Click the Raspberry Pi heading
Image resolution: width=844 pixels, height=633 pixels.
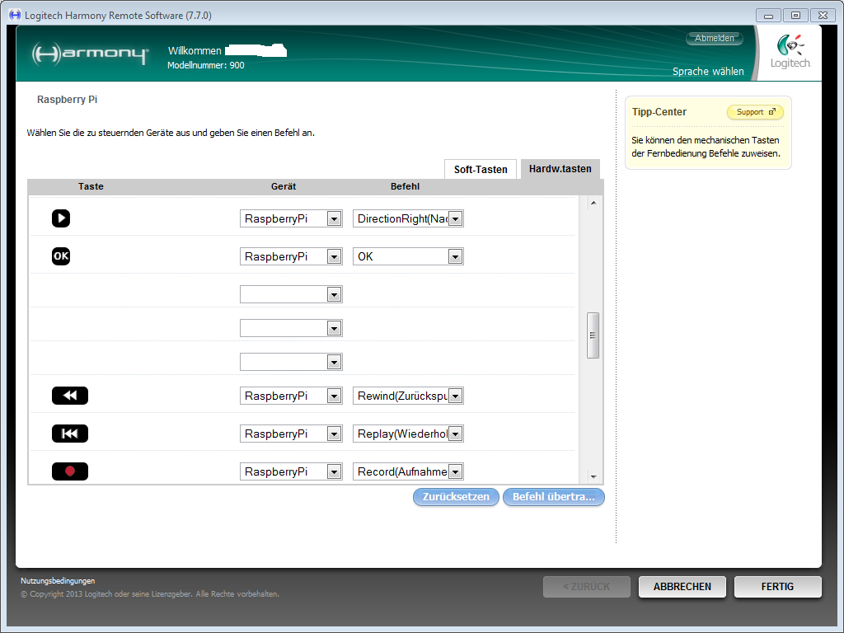coord(67,100)
